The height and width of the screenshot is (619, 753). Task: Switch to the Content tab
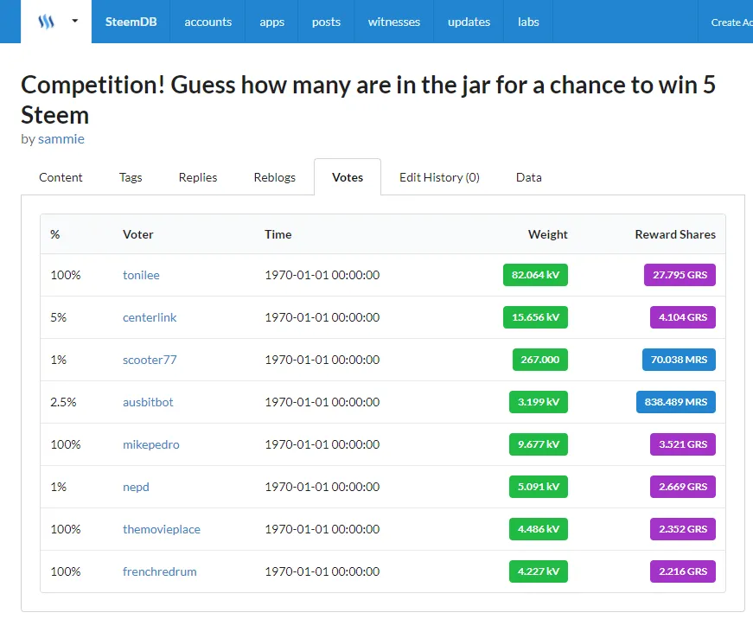(61, 177)
